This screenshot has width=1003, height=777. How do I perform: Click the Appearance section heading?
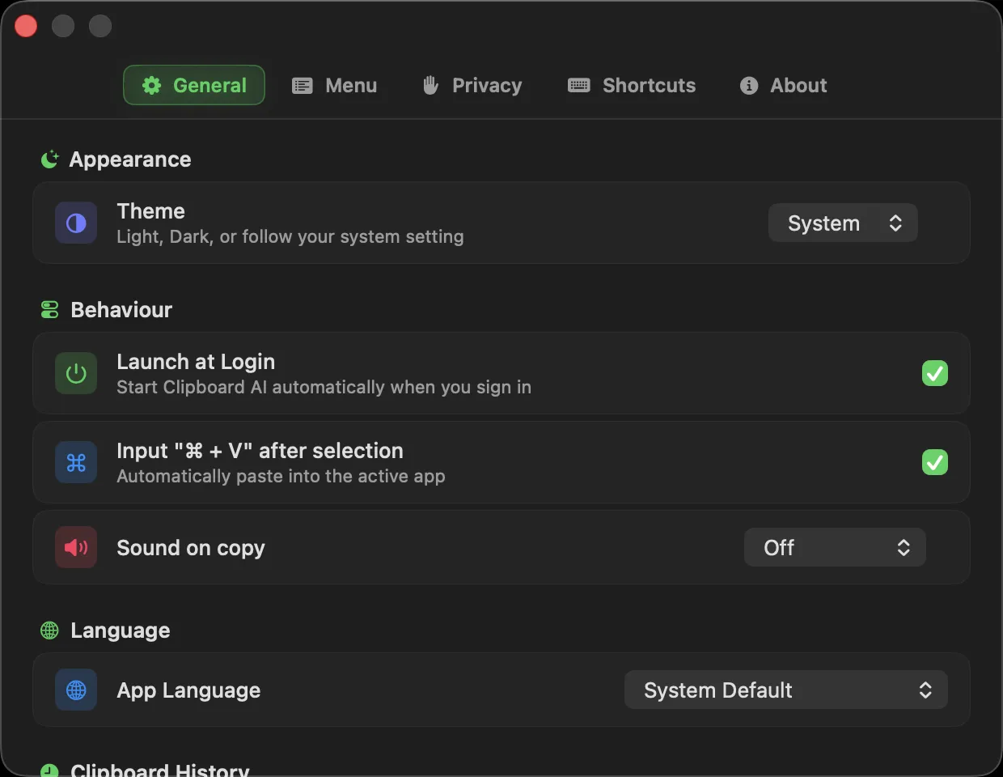[130, 159]
